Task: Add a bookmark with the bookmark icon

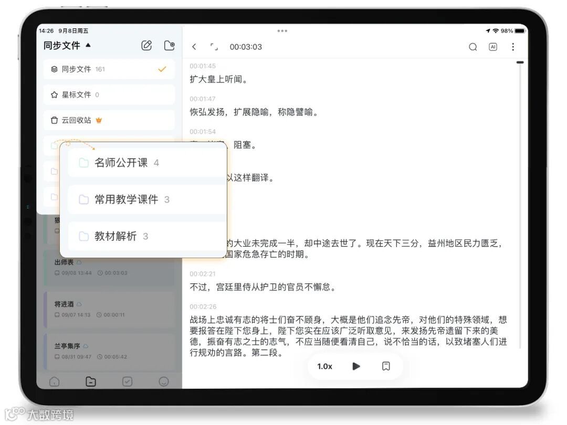Action: 386,366
